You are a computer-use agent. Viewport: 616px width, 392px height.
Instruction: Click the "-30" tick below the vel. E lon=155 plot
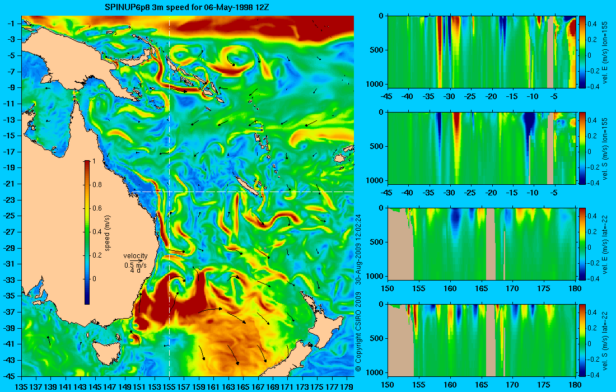click(450, 97)
